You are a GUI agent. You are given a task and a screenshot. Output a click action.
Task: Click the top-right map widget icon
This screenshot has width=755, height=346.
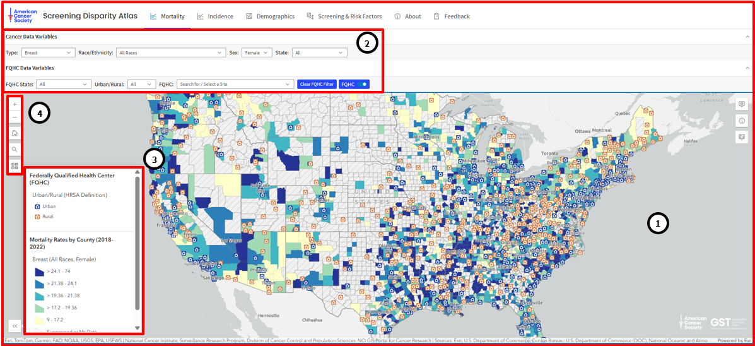742,104
